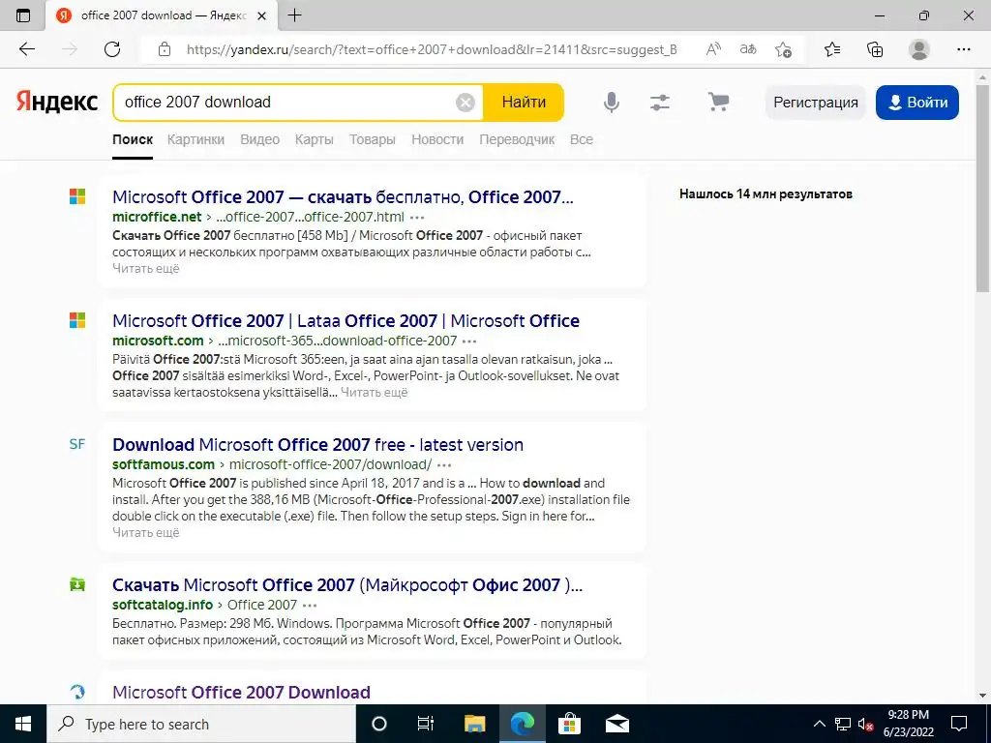Show hidden system tray icons
This screenshot has height=743, width=991.
[819, 724]
